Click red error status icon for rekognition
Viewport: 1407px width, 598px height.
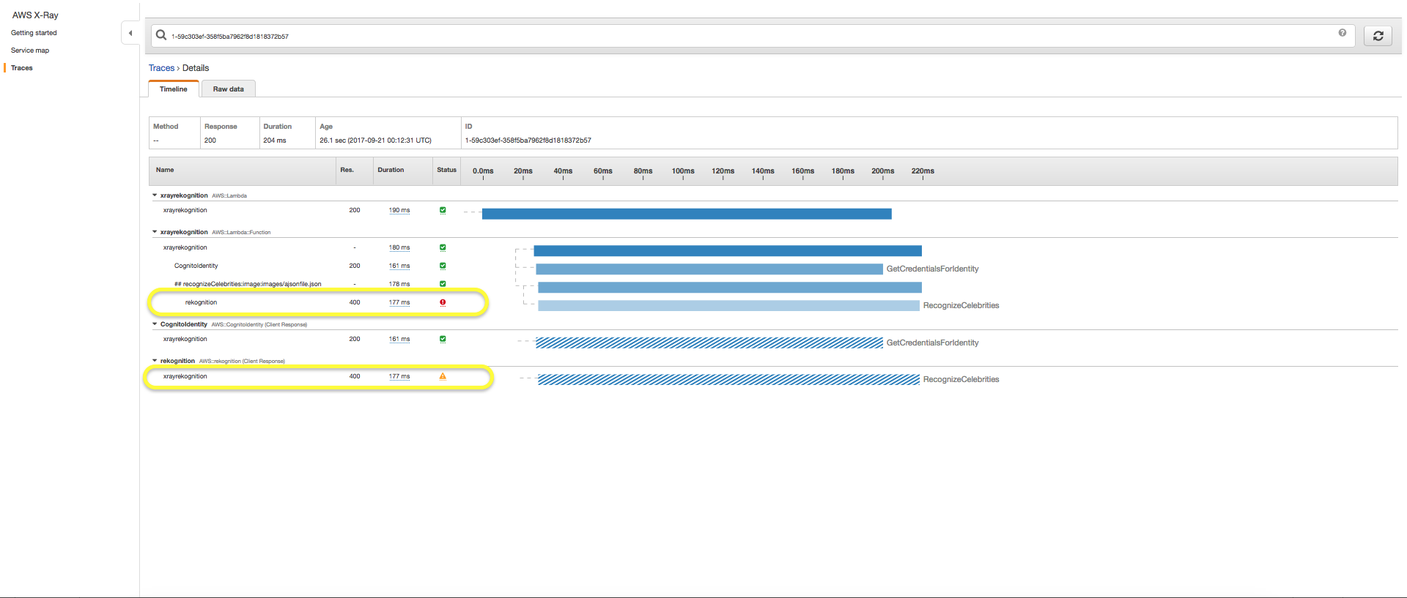coord(443,302)
